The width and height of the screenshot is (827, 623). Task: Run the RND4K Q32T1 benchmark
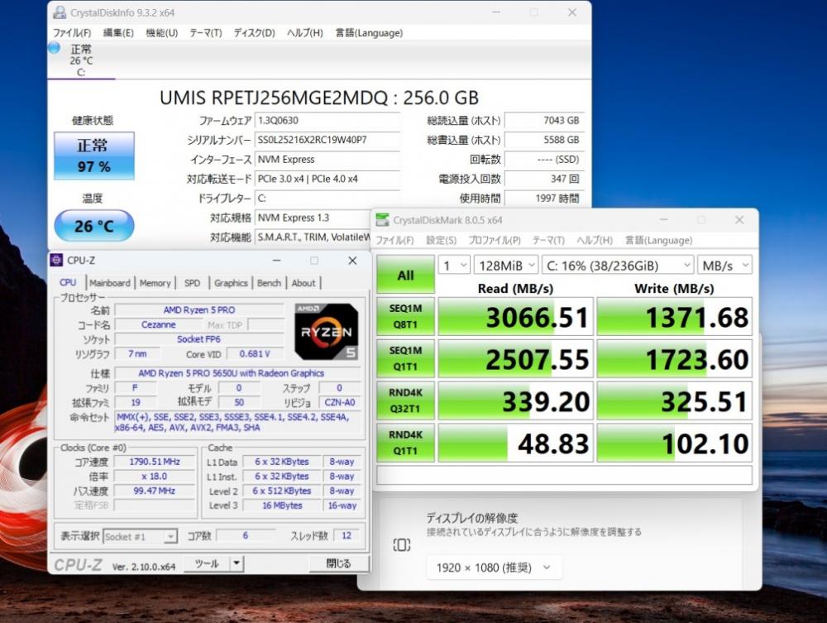coord(405,401)
